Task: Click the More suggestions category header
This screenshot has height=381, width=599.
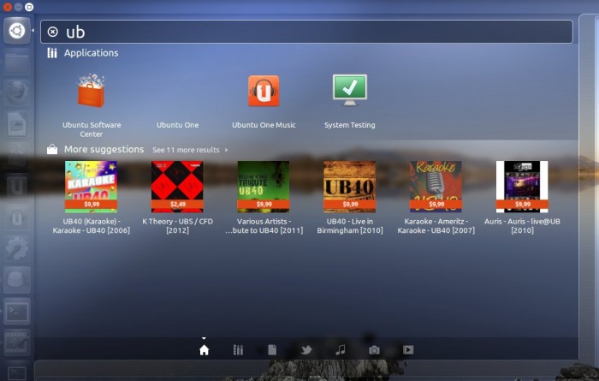Action: (x=104, y=149)
